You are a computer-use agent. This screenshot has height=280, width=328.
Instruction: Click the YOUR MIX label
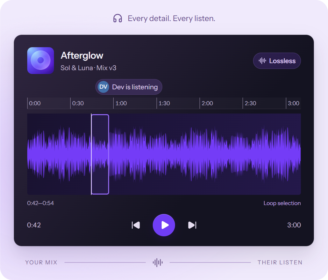coord(41,262)
